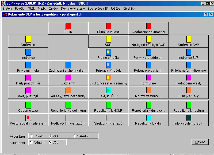The width and height of the screenshot is (214, 155).
Task: Open Repetitoria k NČLP green book
Action: point(108,105)
